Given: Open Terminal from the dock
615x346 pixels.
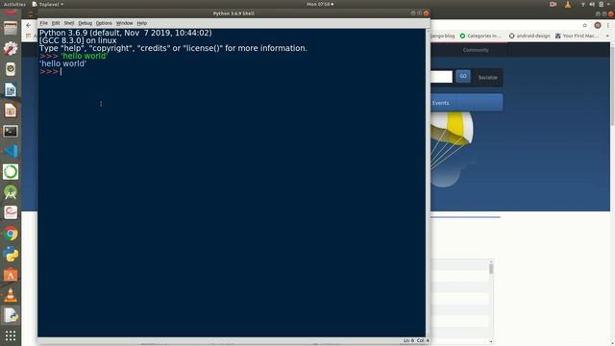Looking at the screenshot, I should [x=11, y=131].
